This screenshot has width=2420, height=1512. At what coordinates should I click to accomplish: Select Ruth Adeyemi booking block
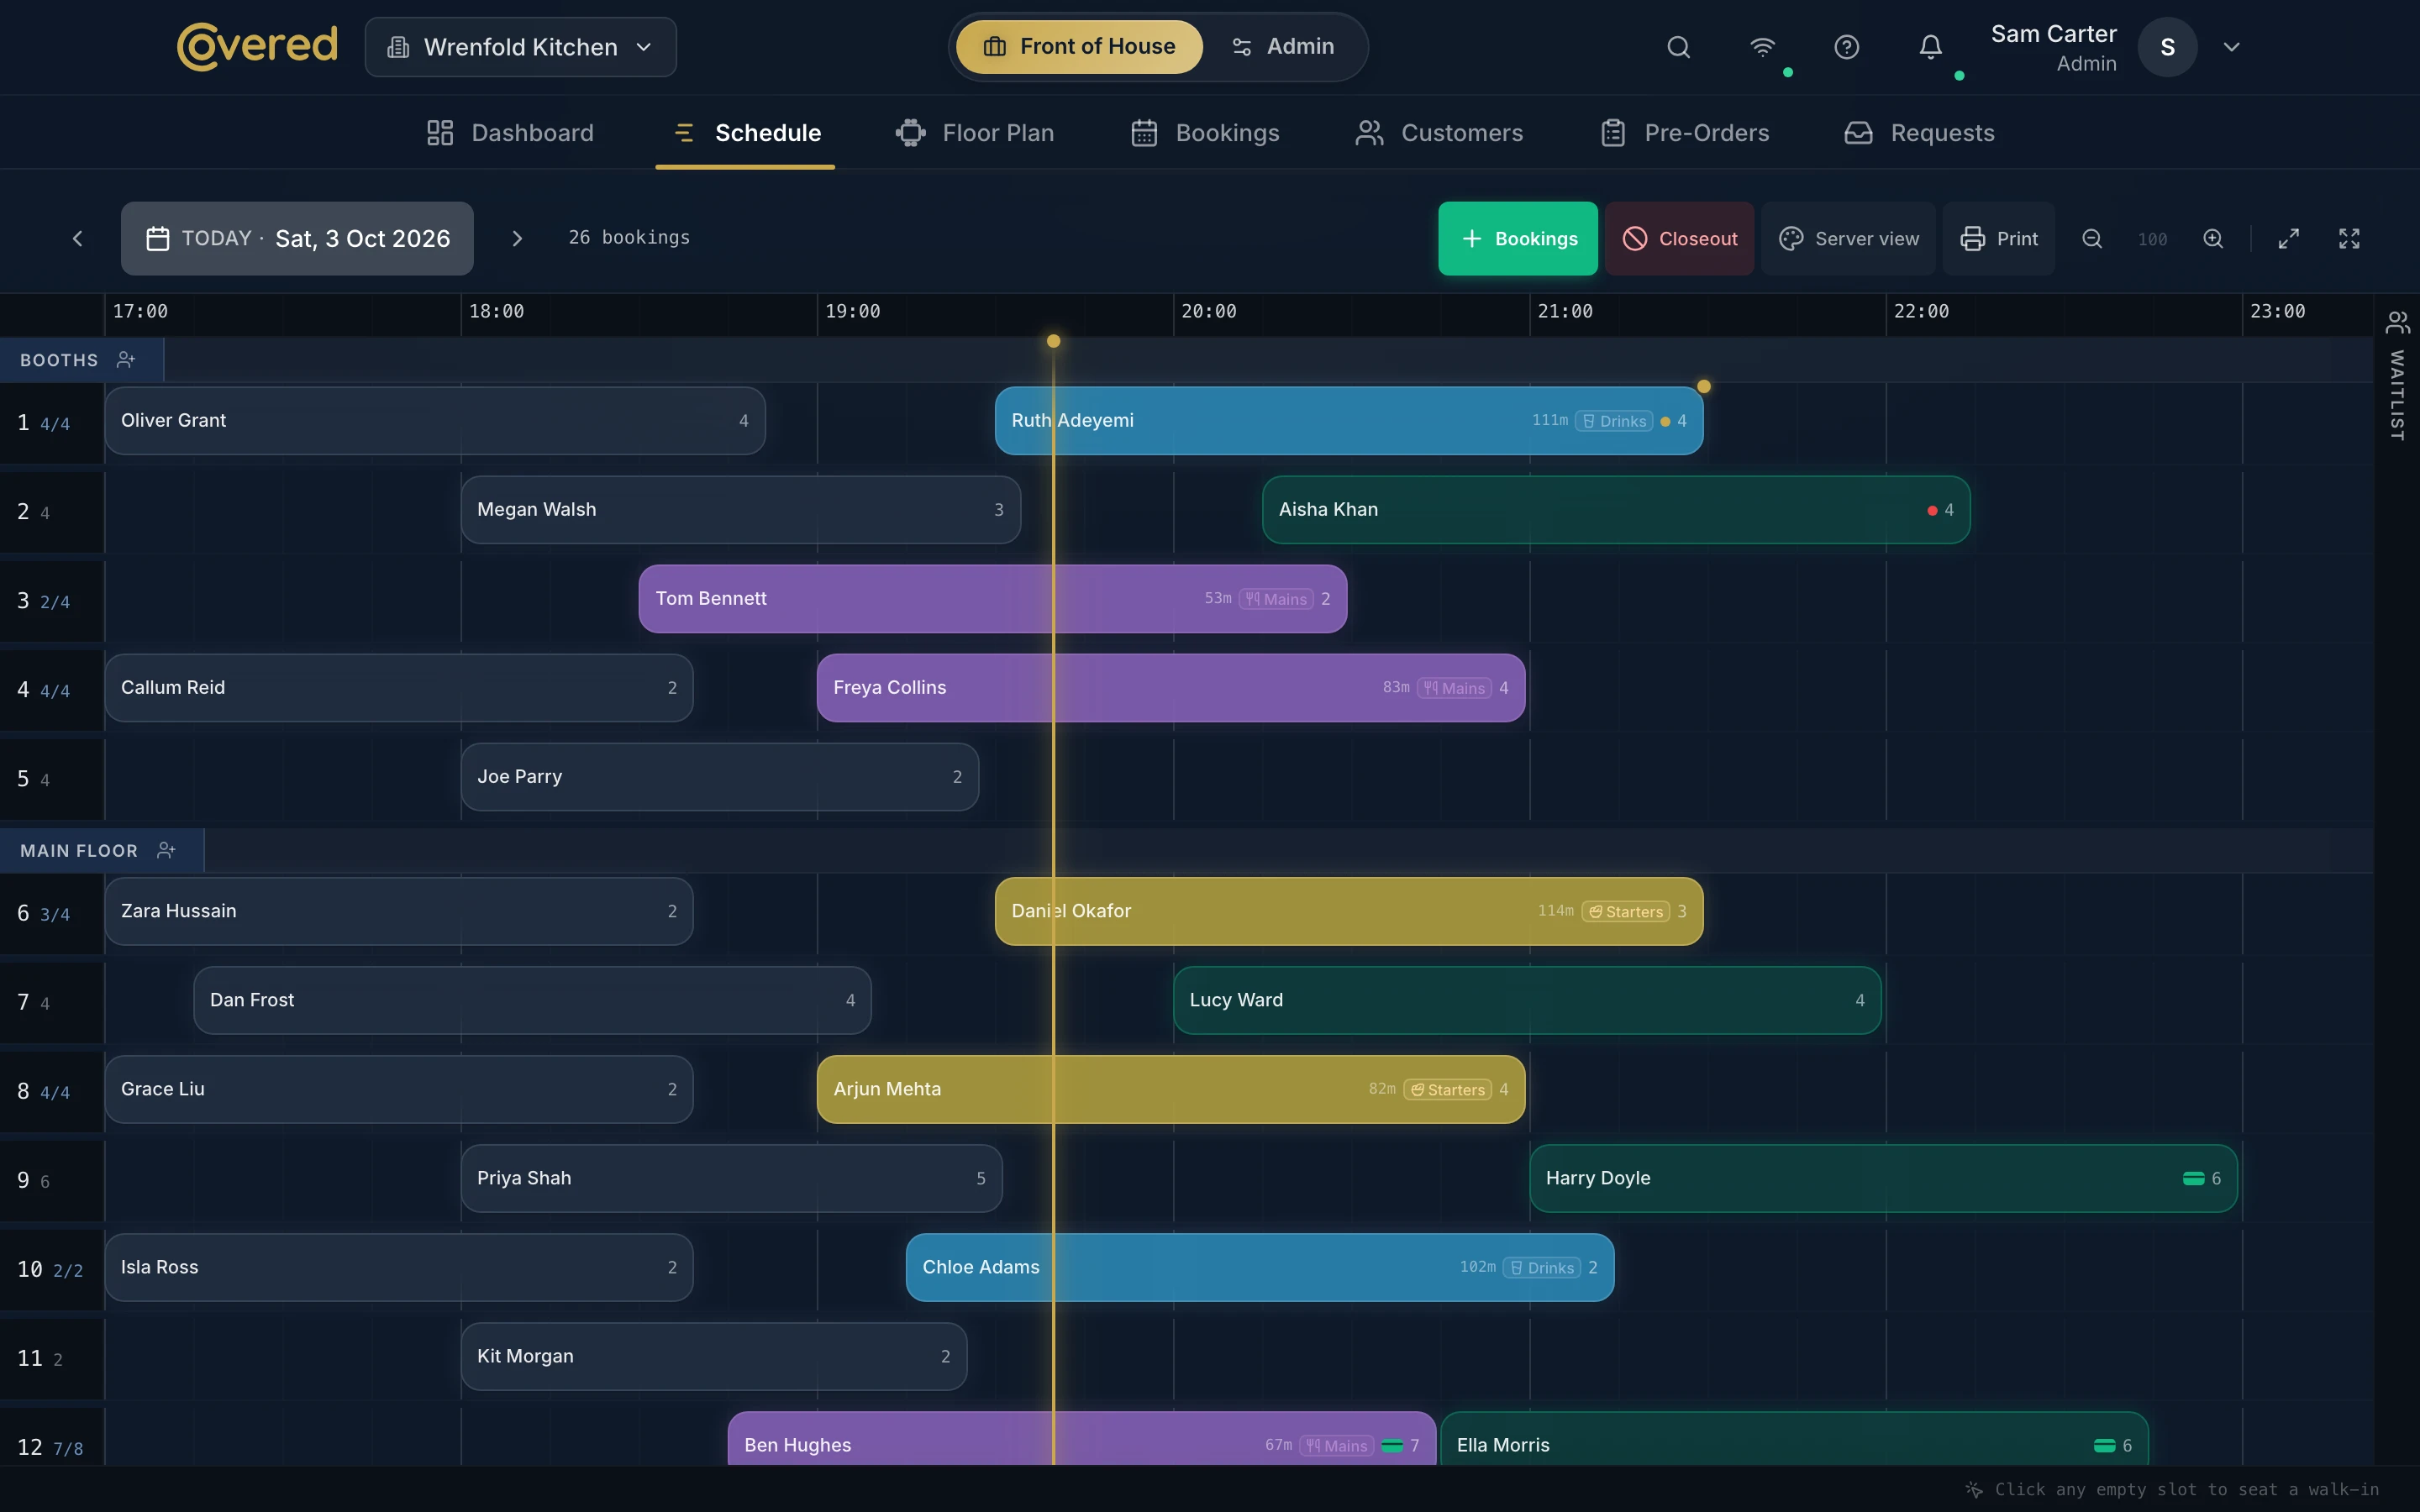(1348, 421)
